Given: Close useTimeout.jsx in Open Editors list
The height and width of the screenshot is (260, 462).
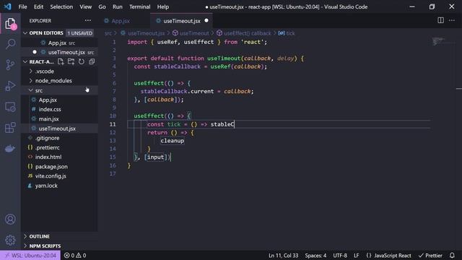Looking at the screenshot, I should (x=35, y=52).
